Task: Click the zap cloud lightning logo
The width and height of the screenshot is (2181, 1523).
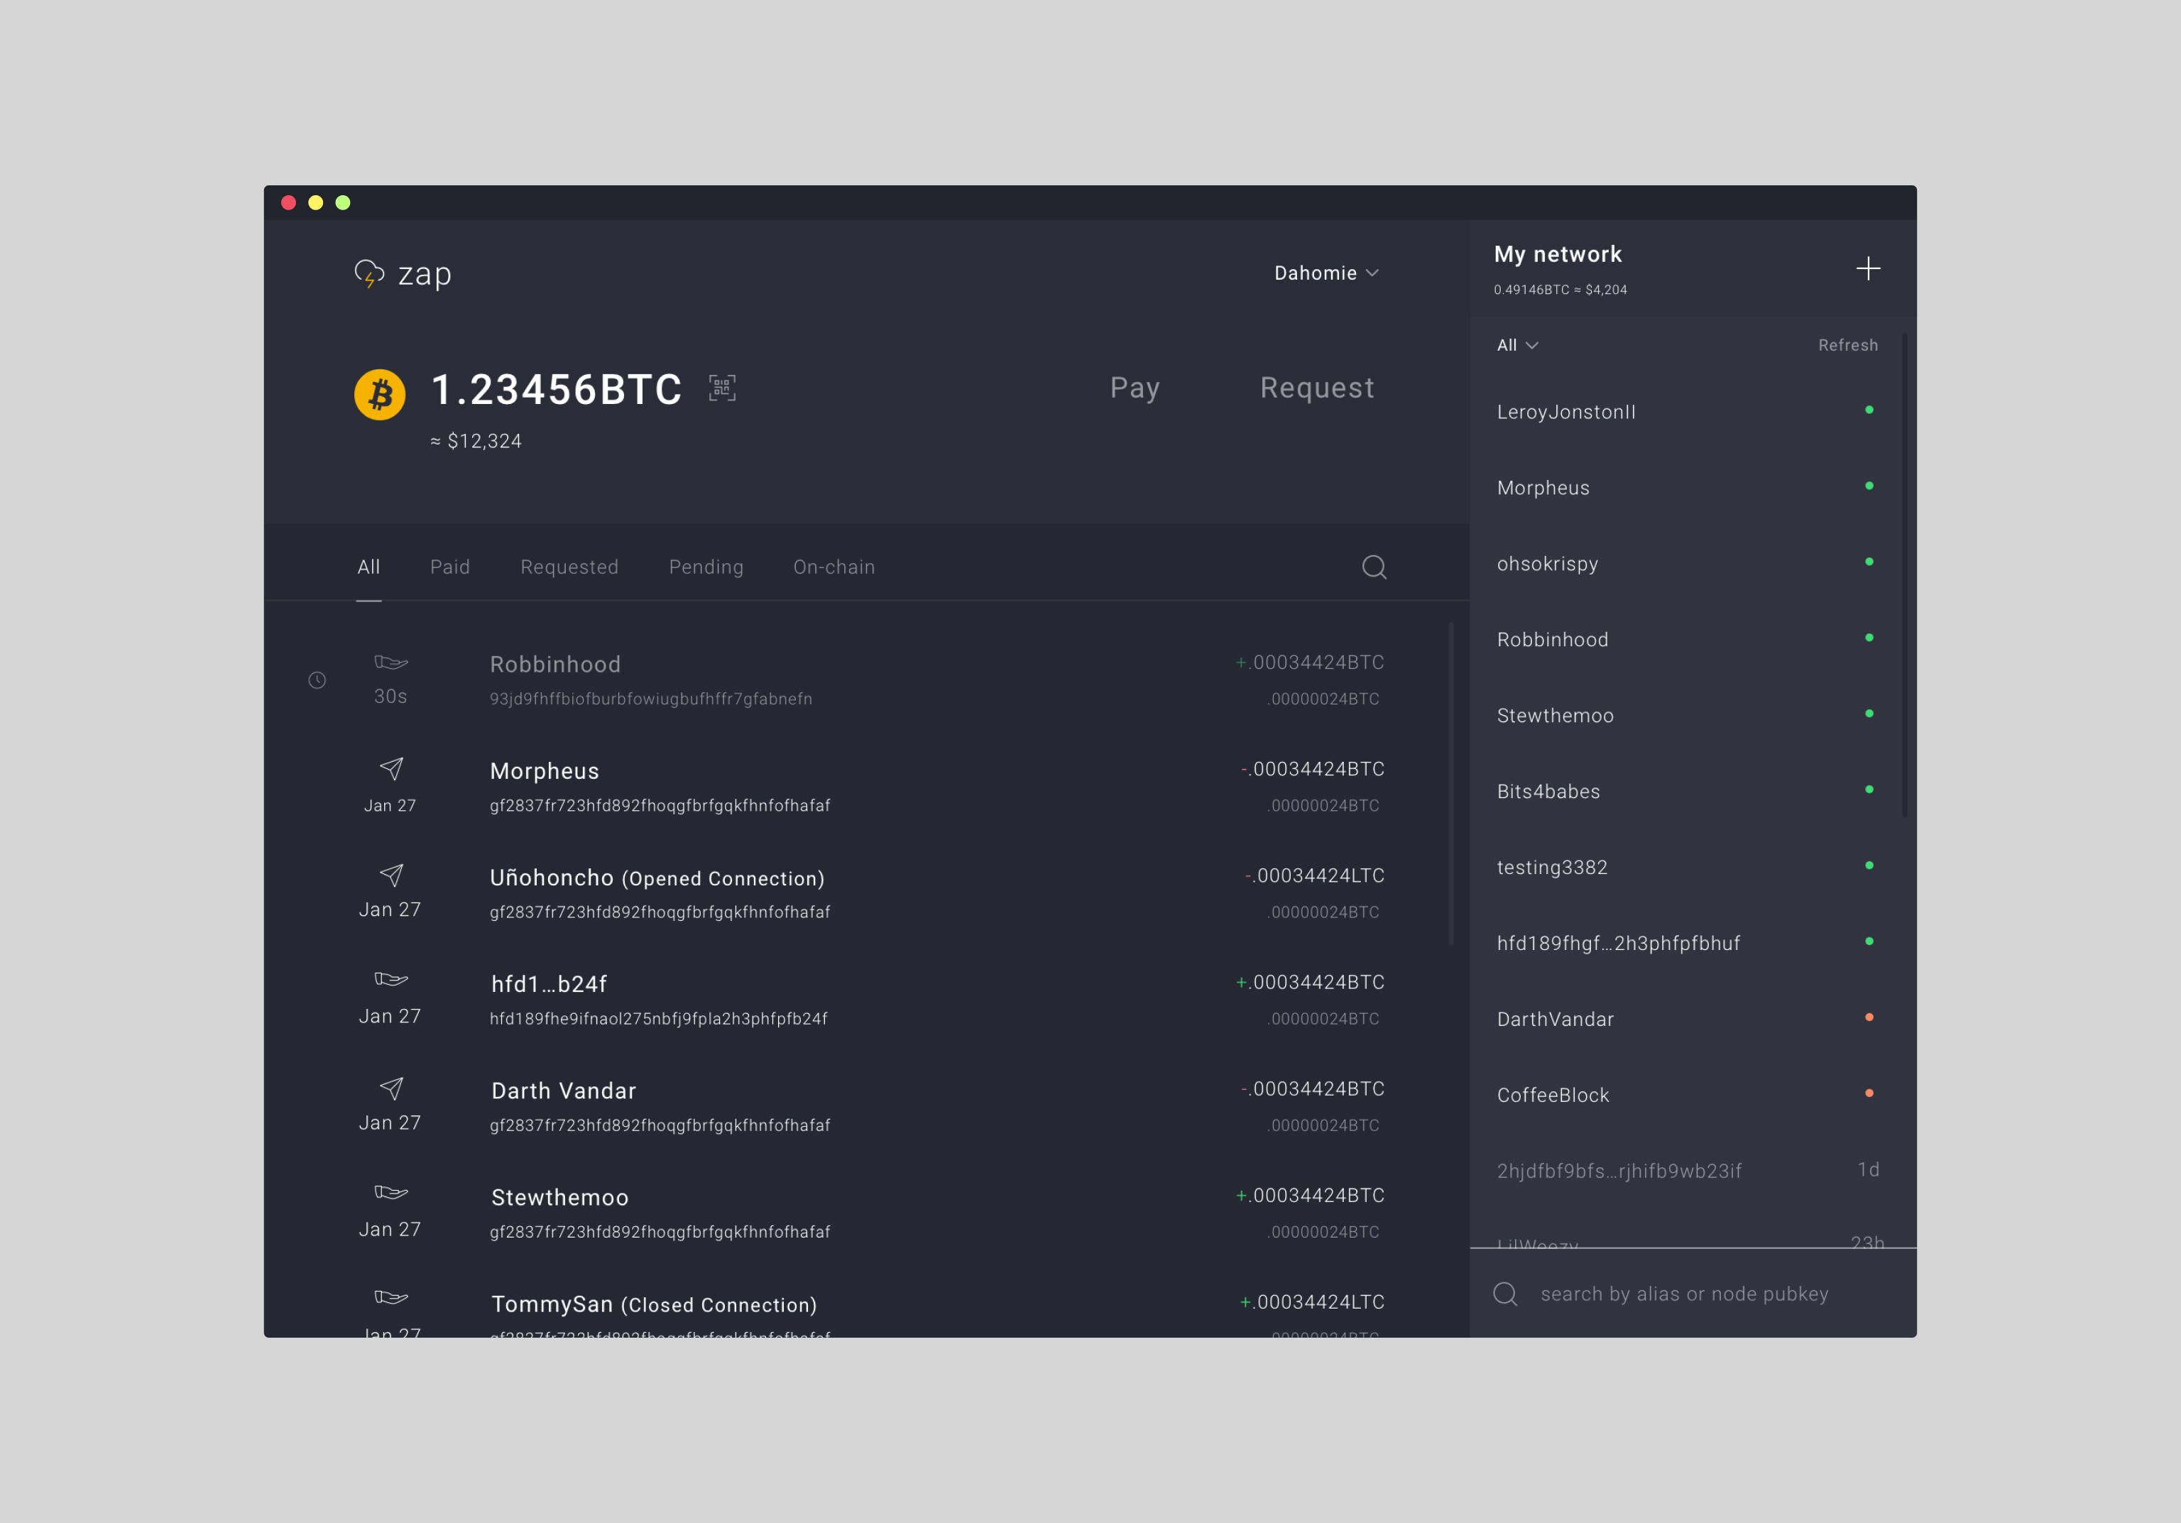Action: (368, 275)
